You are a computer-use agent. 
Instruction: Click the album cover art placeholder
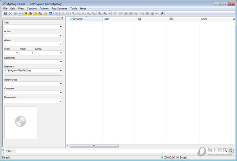pyautogui.click(x=21, y=123)
